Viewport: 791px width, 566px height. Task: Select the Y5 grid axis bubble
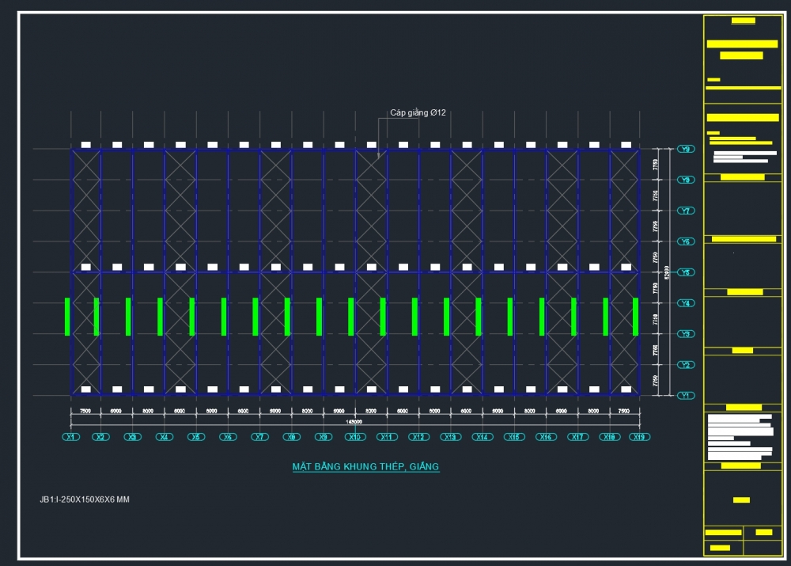pyautogui.click(x=686, y=272)
